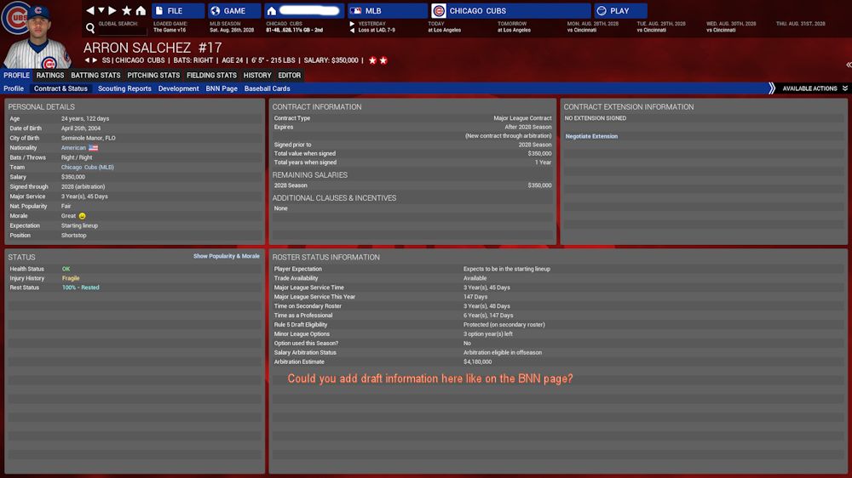Click the yesterday back arrow icon
852x478 pixels.
pyautogui.click(x=352, y=31)
